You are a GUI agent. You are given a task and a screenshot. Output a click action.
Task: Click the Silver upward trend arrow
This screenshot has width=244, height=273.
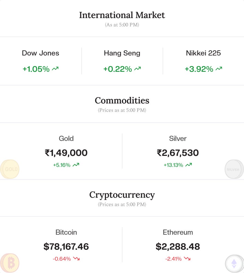(x=189, y=165)
